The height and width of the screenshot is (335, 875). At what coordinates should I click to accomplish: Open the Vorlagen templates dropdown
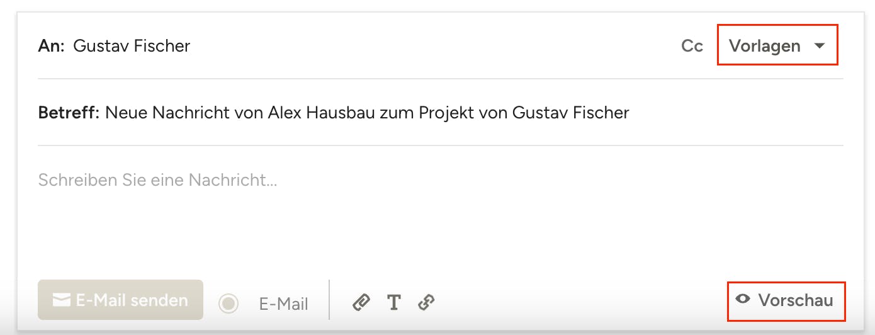765,46
